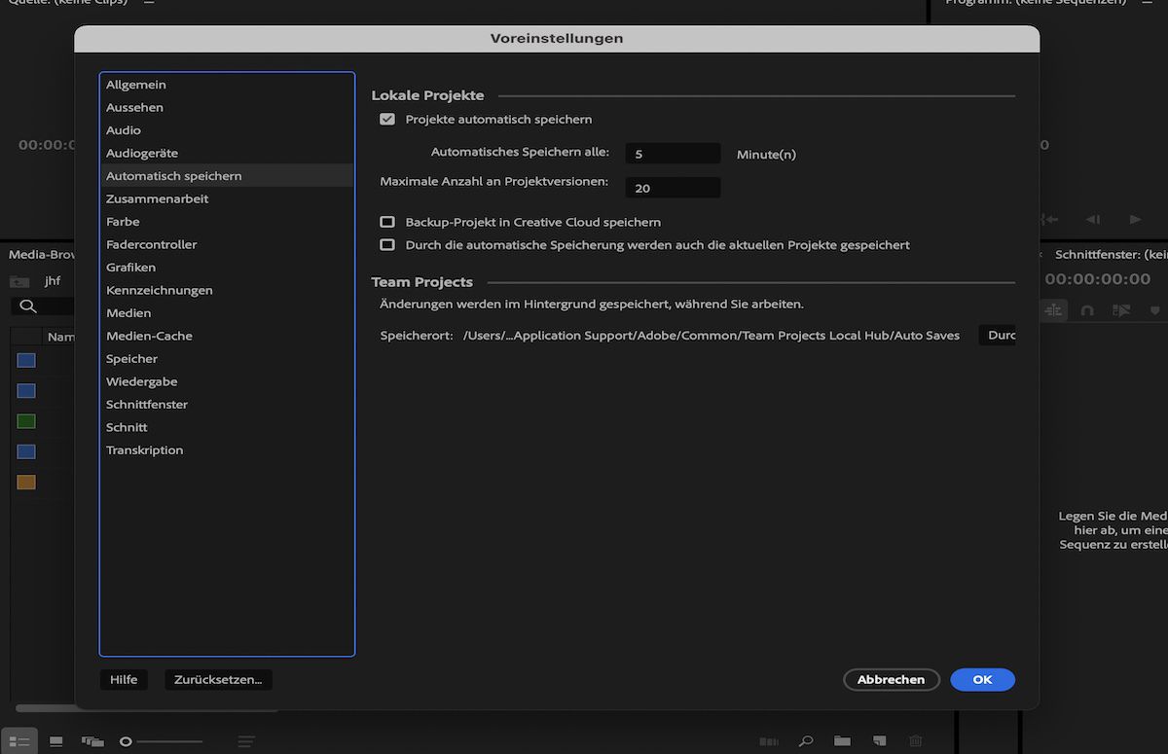Toggle the linked selection icon
1168x754 pixels.
[1120, 309]
